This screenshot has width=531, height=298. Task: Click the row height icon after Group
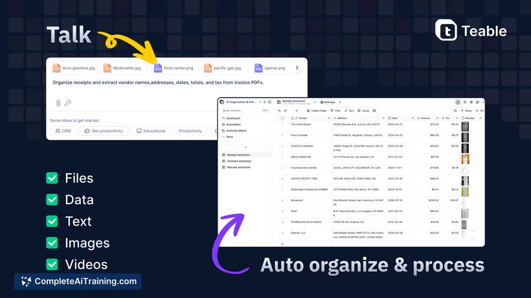coord(374,111)
